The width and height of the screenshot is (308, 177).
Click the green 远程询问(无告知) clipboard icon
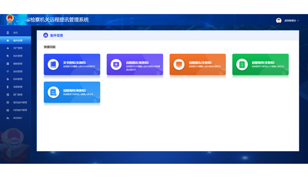(242, 65)
